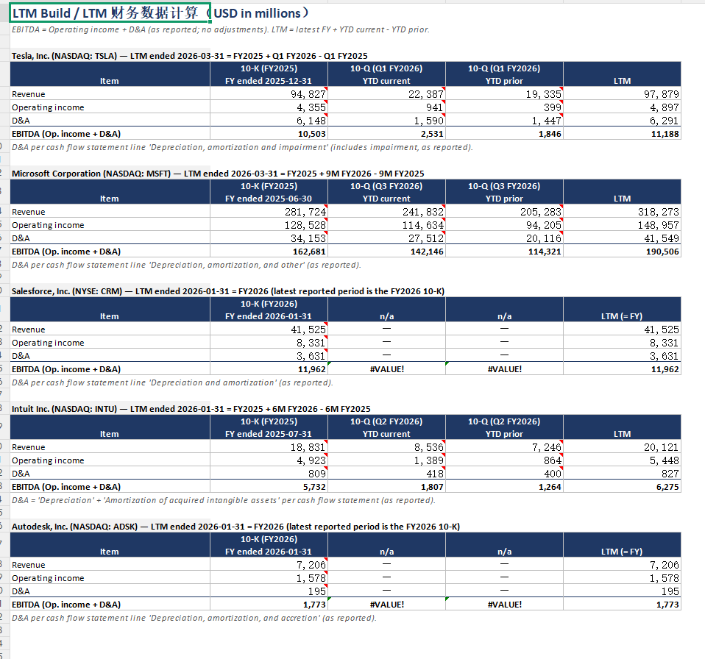This screenshot has height=659, width=705.
Task: Select Intuit LTM Revenue 20,121
Action: (x=623, y=447)
